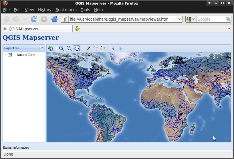This screenshot has width=234, height=159.
Task: Select the measure line tool
Action: (95, 48)
